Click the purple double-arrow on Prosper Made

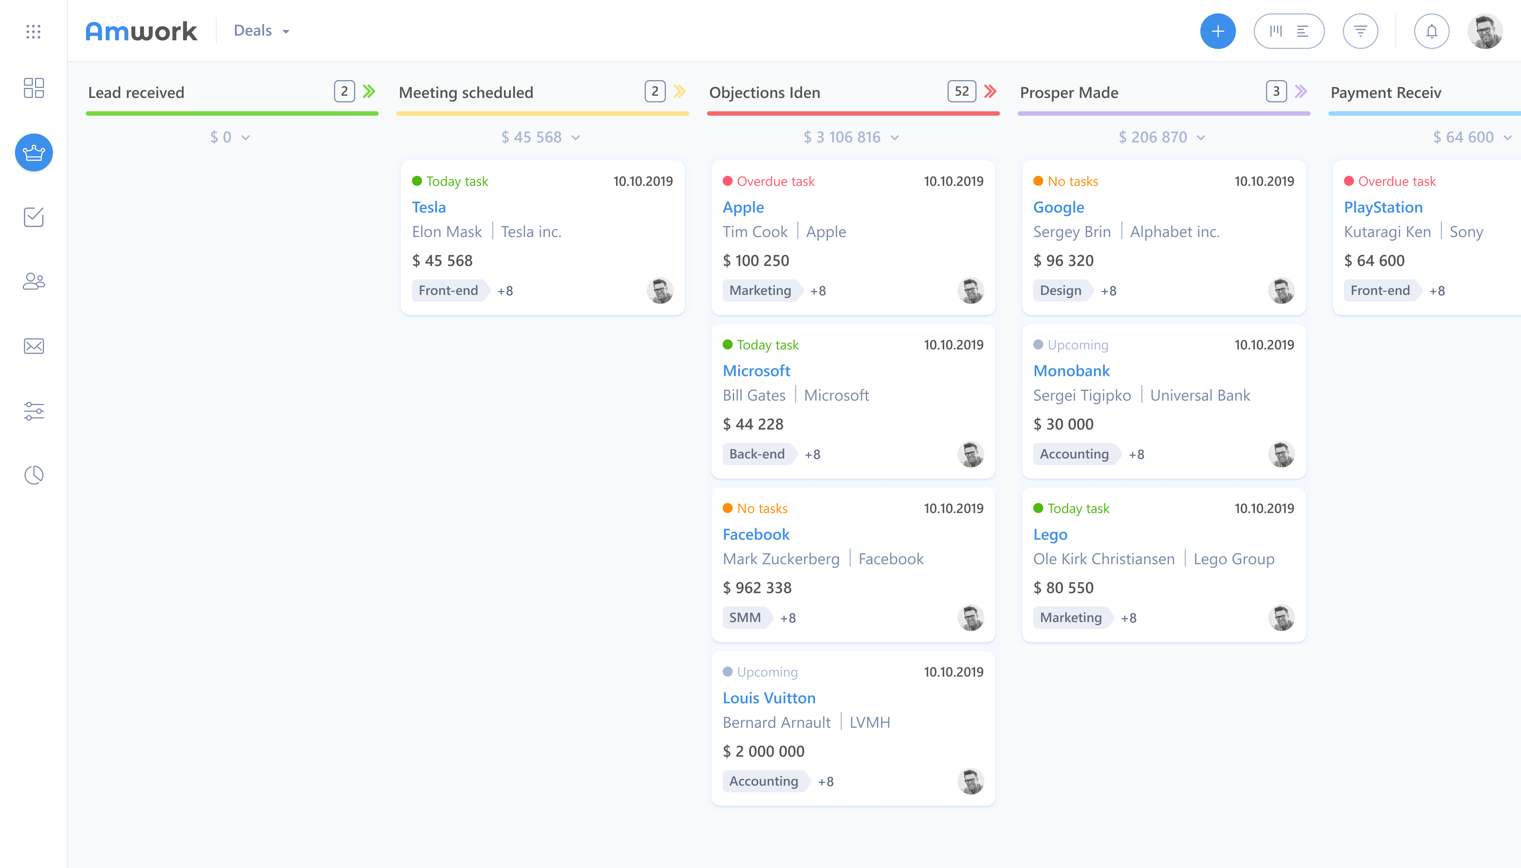tap(1301, 91)
